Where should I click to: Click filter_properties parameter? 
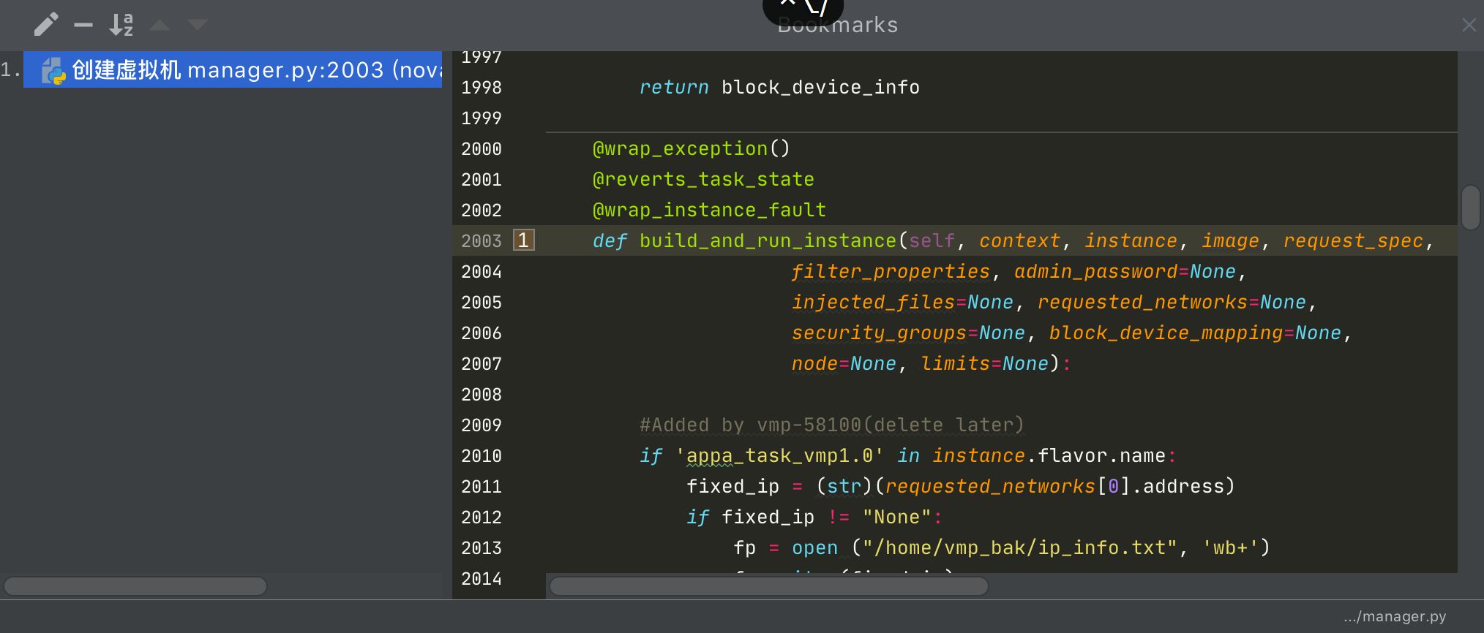coord(891,271)
